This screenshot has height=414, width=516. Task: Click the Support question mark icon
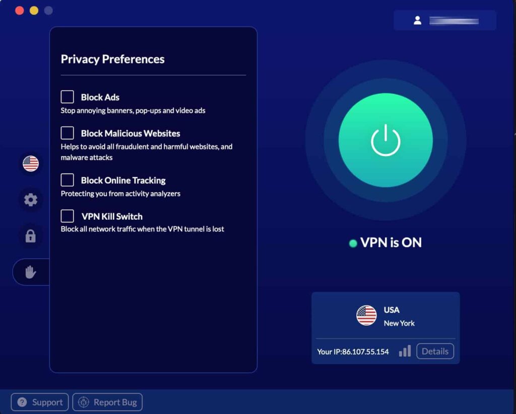click(22, 402)
